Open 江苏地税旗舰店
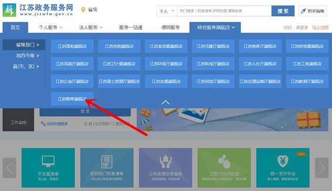 pyautogui.click(x=119, y=46)
